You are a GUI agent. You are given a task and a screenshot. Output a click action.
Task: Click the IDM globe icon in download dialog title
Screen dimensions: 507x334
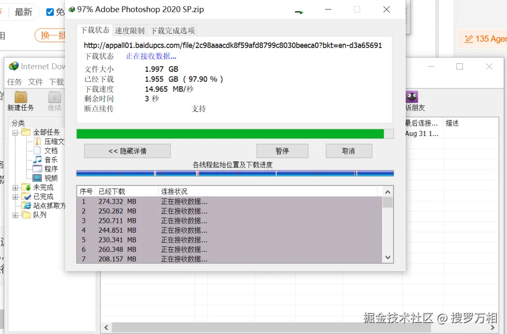[72, 9]
